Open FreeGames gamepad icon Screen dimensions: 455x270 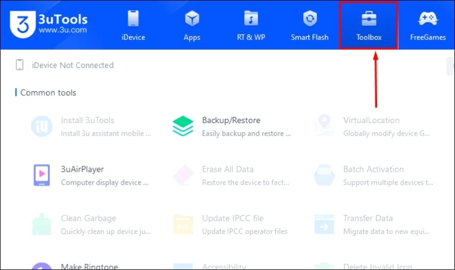428,19
